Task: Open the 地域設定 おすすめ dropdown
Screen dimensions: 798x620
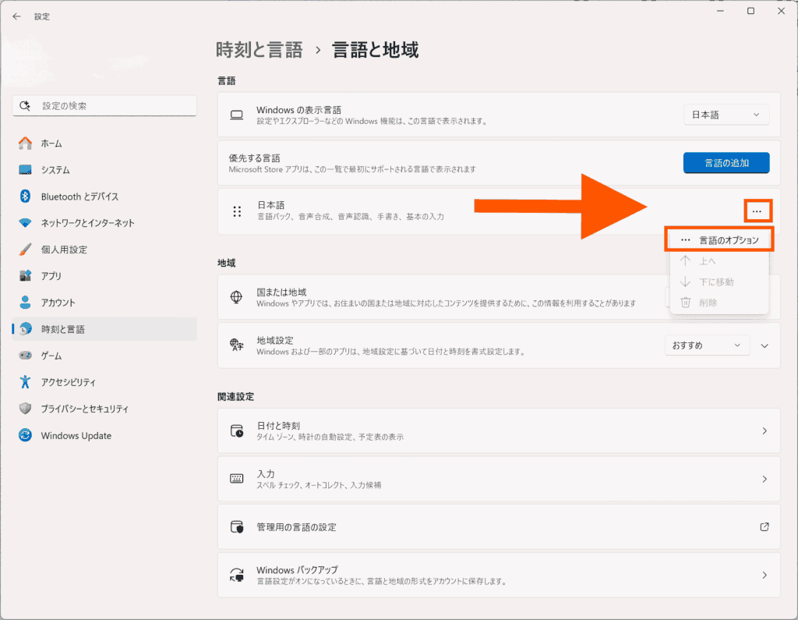Action: (707, 345)
